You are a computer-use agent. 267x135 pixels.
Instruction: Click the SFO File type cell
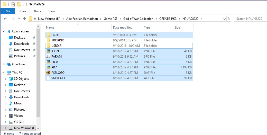coord(149,56)
